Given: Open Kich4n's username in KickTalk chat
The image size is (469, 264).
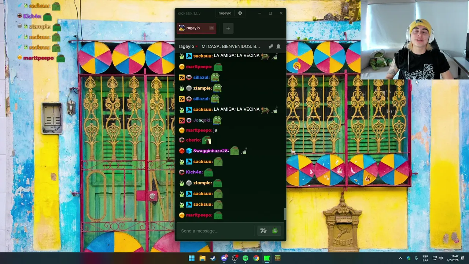Looking at the screenshot, I should pos(194,172).
